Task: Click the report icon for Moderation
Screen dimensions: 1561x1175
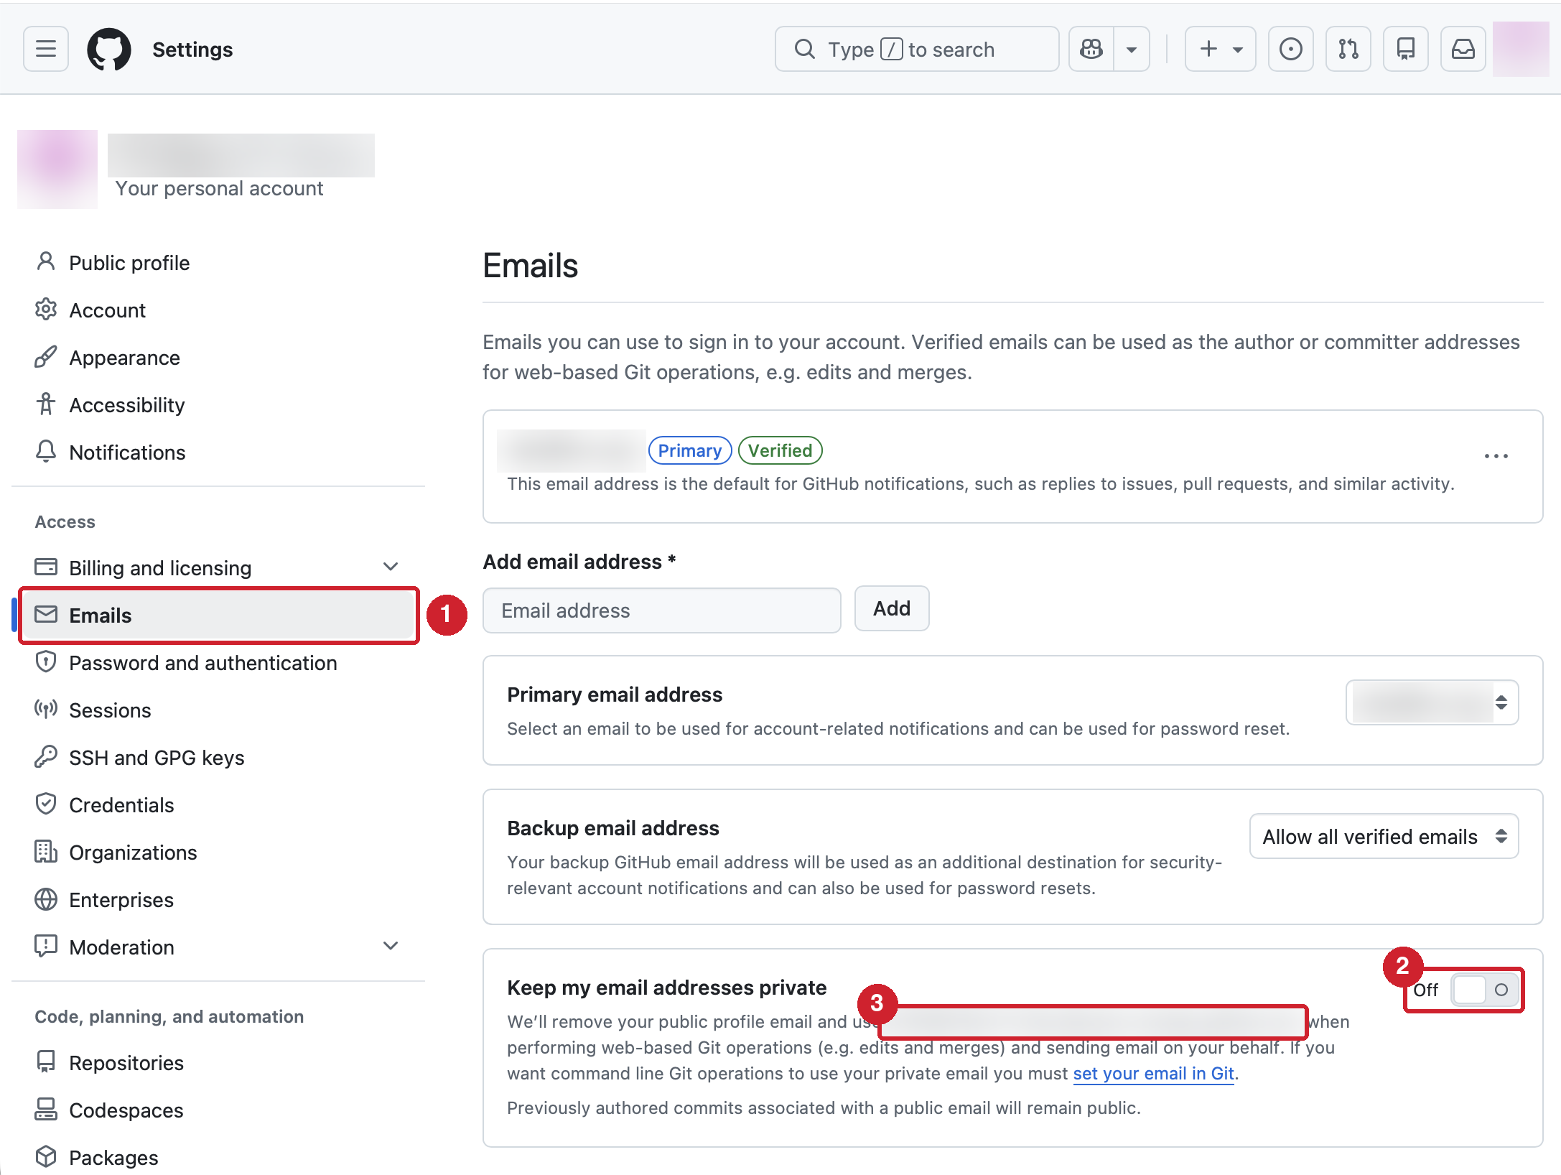Action: point(46,946)
